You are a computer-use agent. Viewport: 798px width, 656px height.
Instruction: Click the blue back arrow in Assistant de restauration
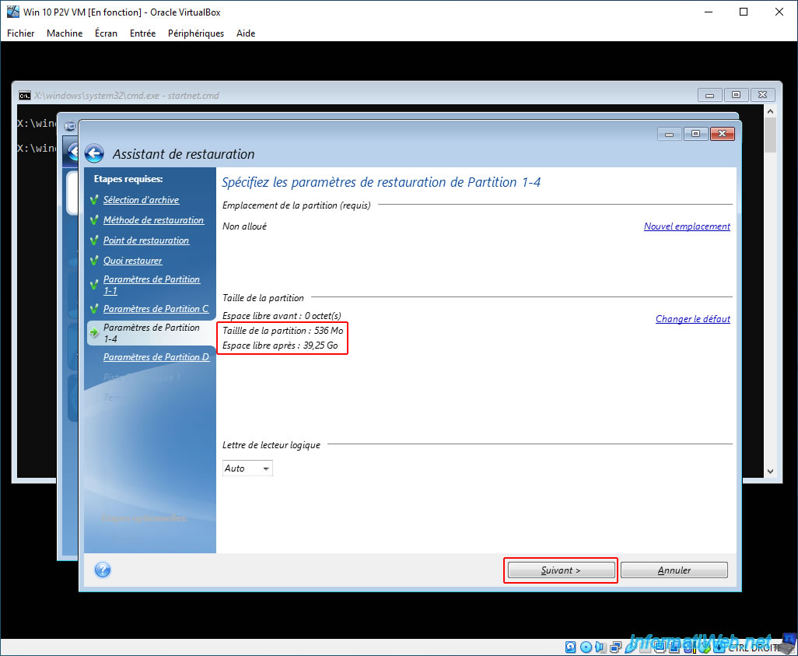pos(94,153)
